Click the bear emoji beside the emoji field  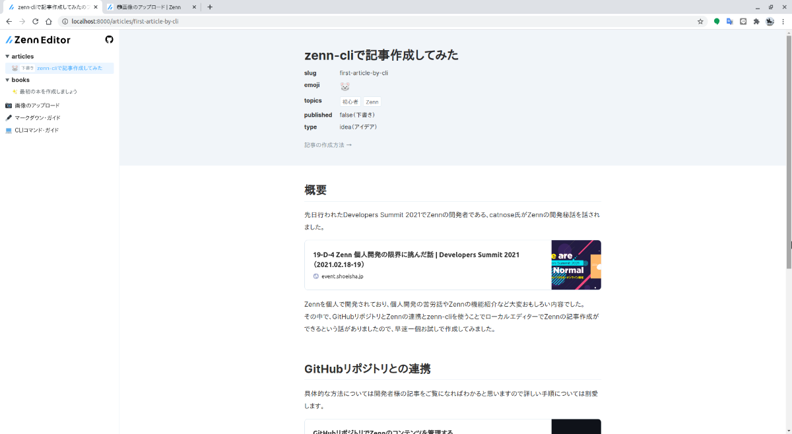coord(345,86)
